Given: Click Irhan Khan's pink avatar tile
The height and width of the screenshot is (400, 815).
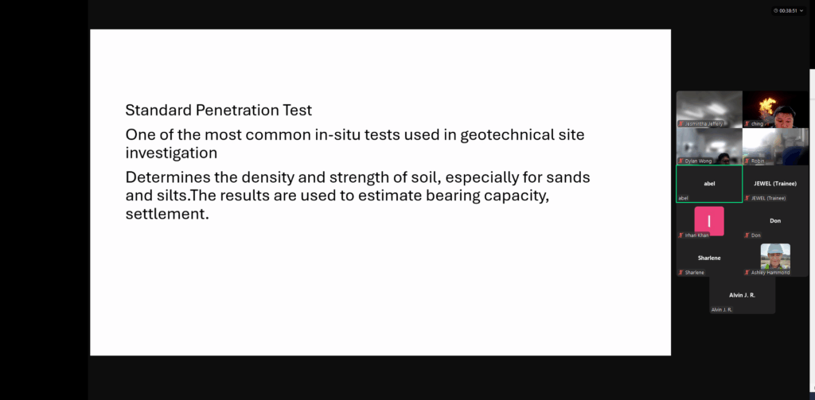Looking at the screenshot, I should [709, 221].
